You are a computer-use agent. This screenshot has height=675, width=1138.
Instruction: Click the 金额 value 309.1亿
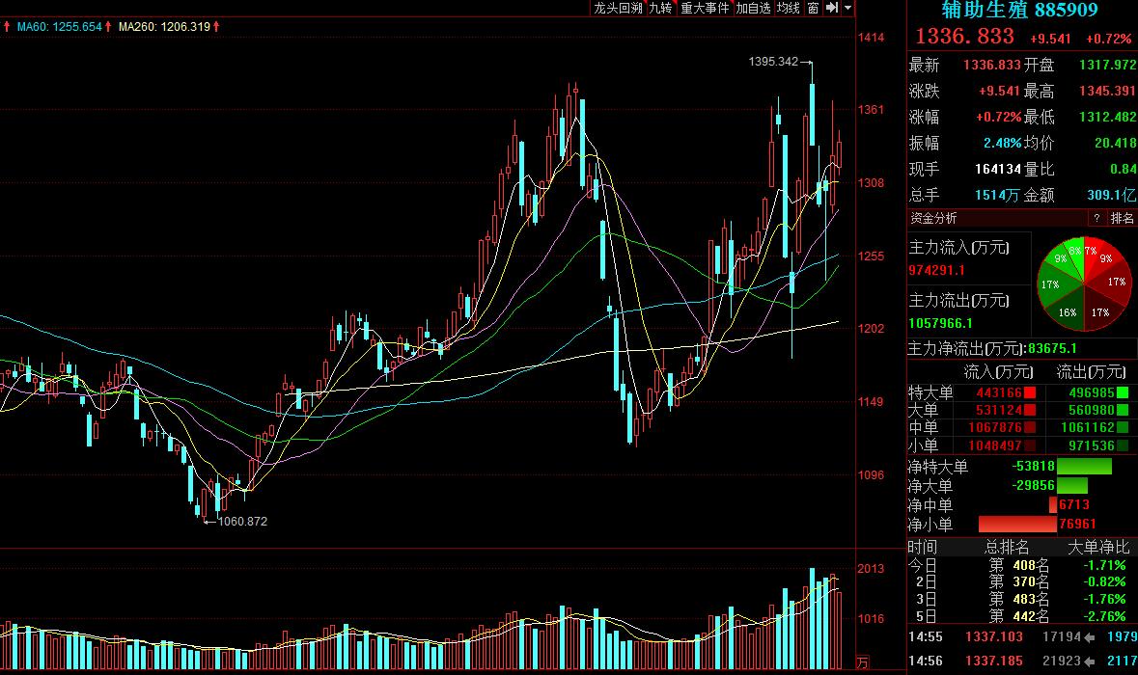(1111, 195)
